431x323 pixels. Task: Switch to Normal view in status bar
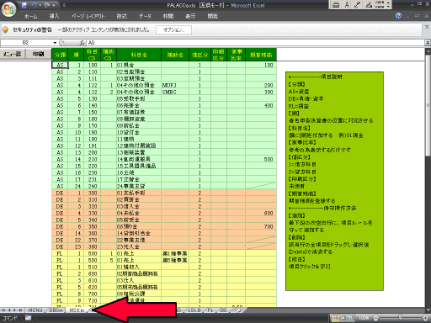[x=335, y=318]
